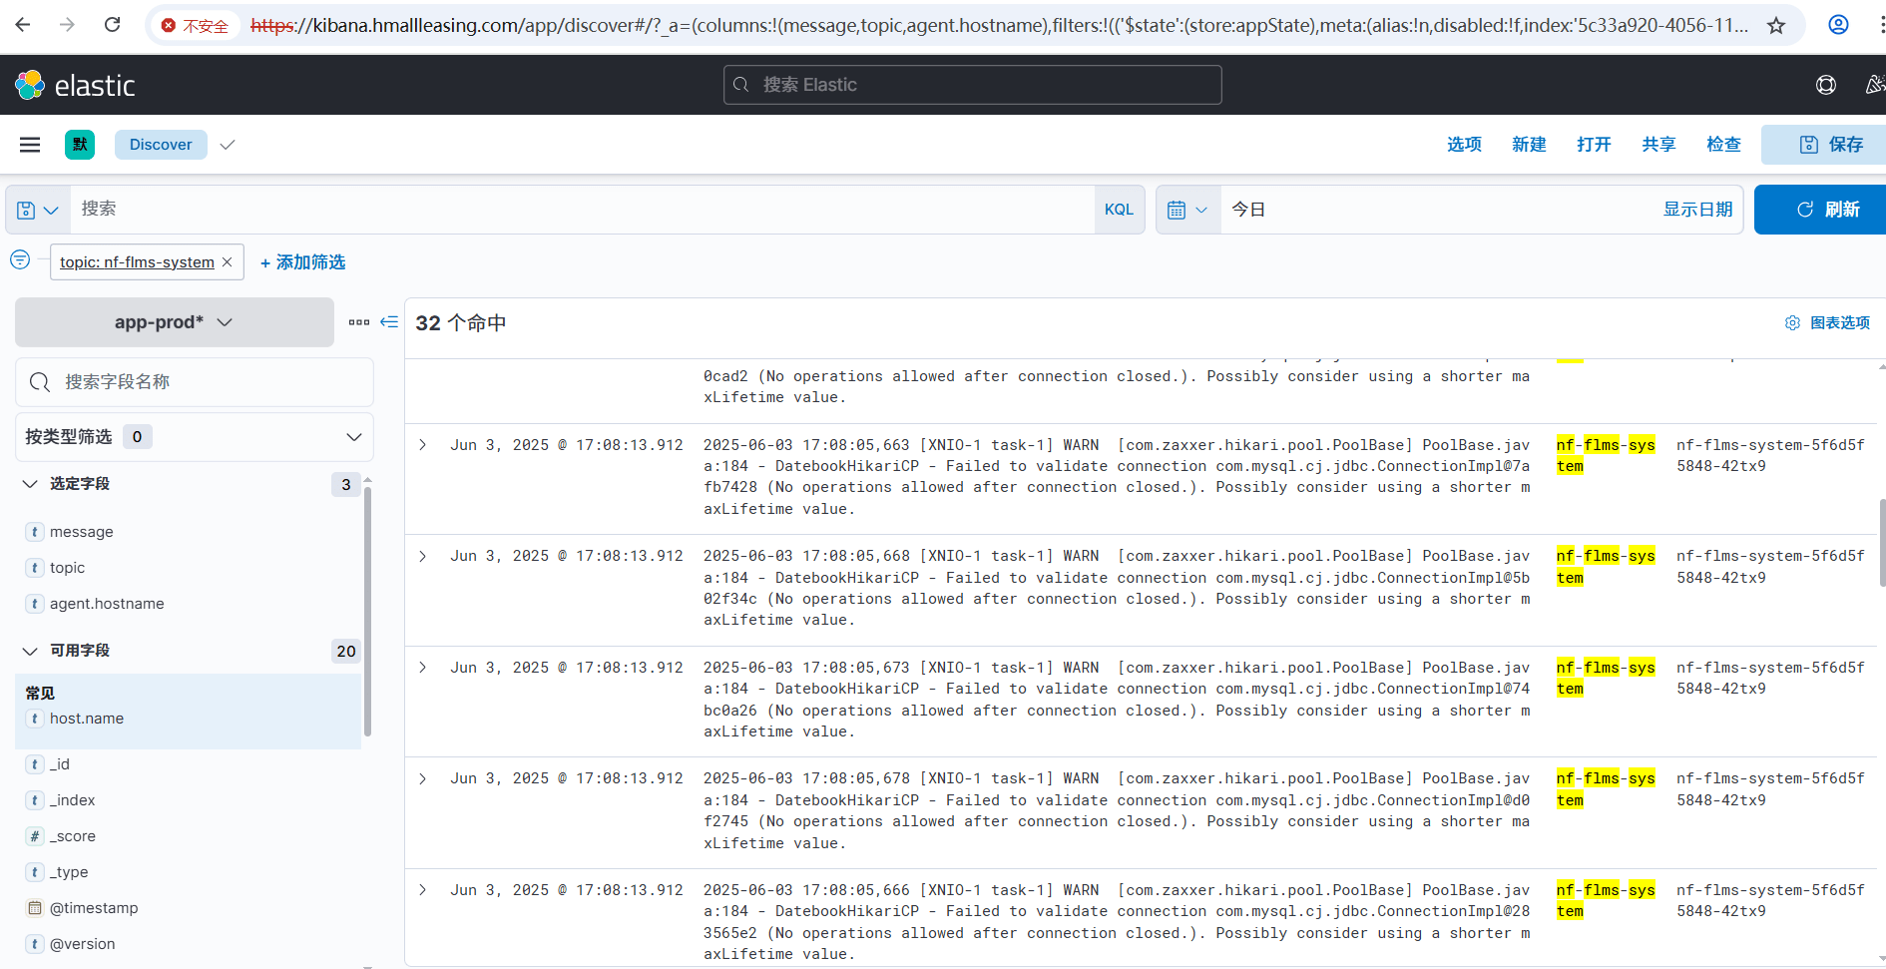The width and height of the screenshot is (1886, 969).
Task: Open the calendar quick date picker
Action: [x=1186, y=210]
